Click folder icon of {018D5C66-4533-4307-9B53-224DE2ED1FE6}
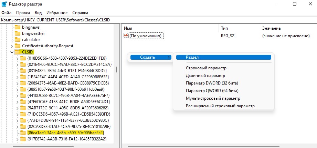Image resolution: width=317 pixels, height=148 pixels. (x=23, y=58)
